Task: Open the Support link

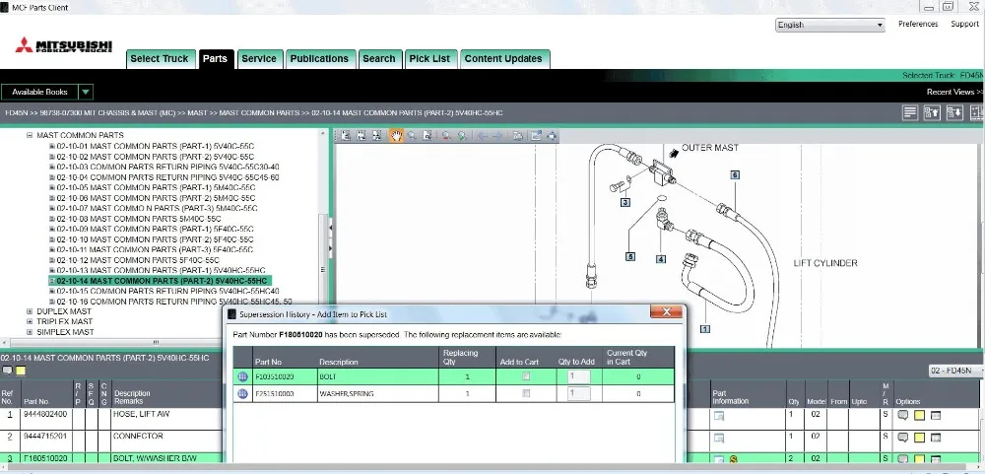Action: click(964, 24)
